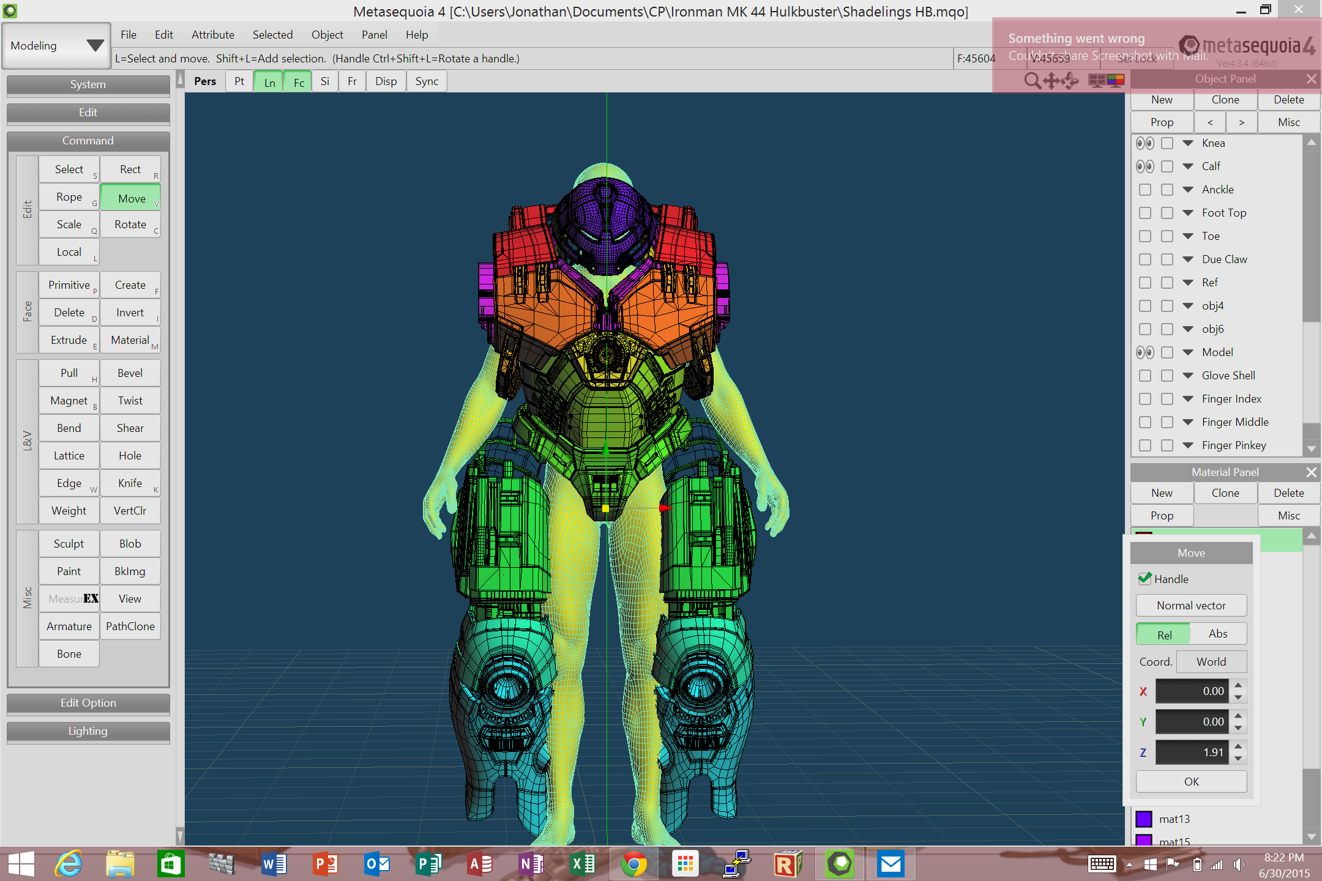
Task: Open Outlook from the taskbar
Action: pos(376,864)
